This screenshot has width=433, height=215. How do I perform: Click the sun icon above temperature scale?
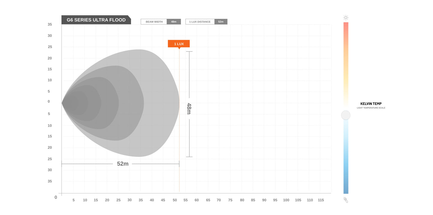point(346,18)
